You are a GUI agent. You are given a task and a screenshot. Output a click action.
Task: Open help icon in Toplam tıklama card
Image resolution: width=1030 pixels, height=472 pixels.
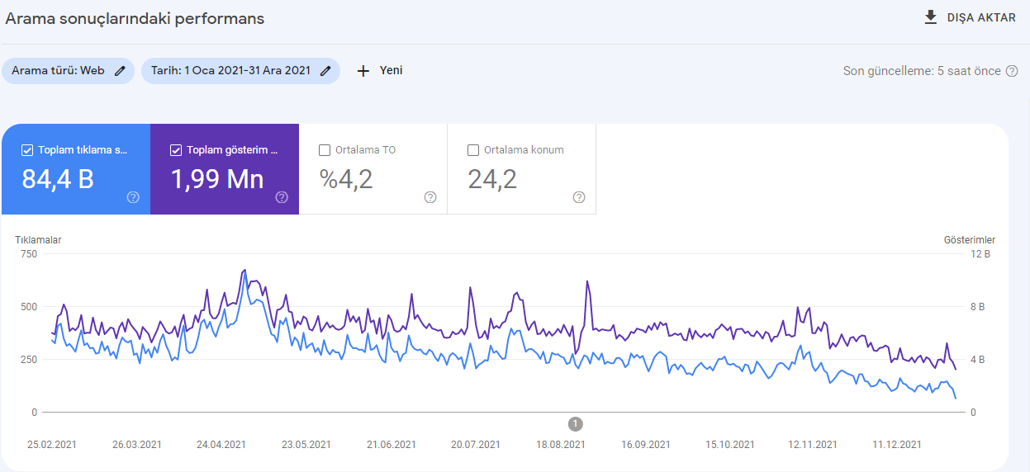pos(133,197)
